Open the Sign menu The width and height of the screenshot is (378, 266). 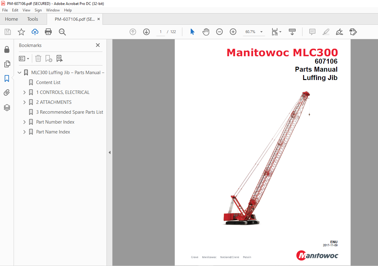[x=38, y=10]
